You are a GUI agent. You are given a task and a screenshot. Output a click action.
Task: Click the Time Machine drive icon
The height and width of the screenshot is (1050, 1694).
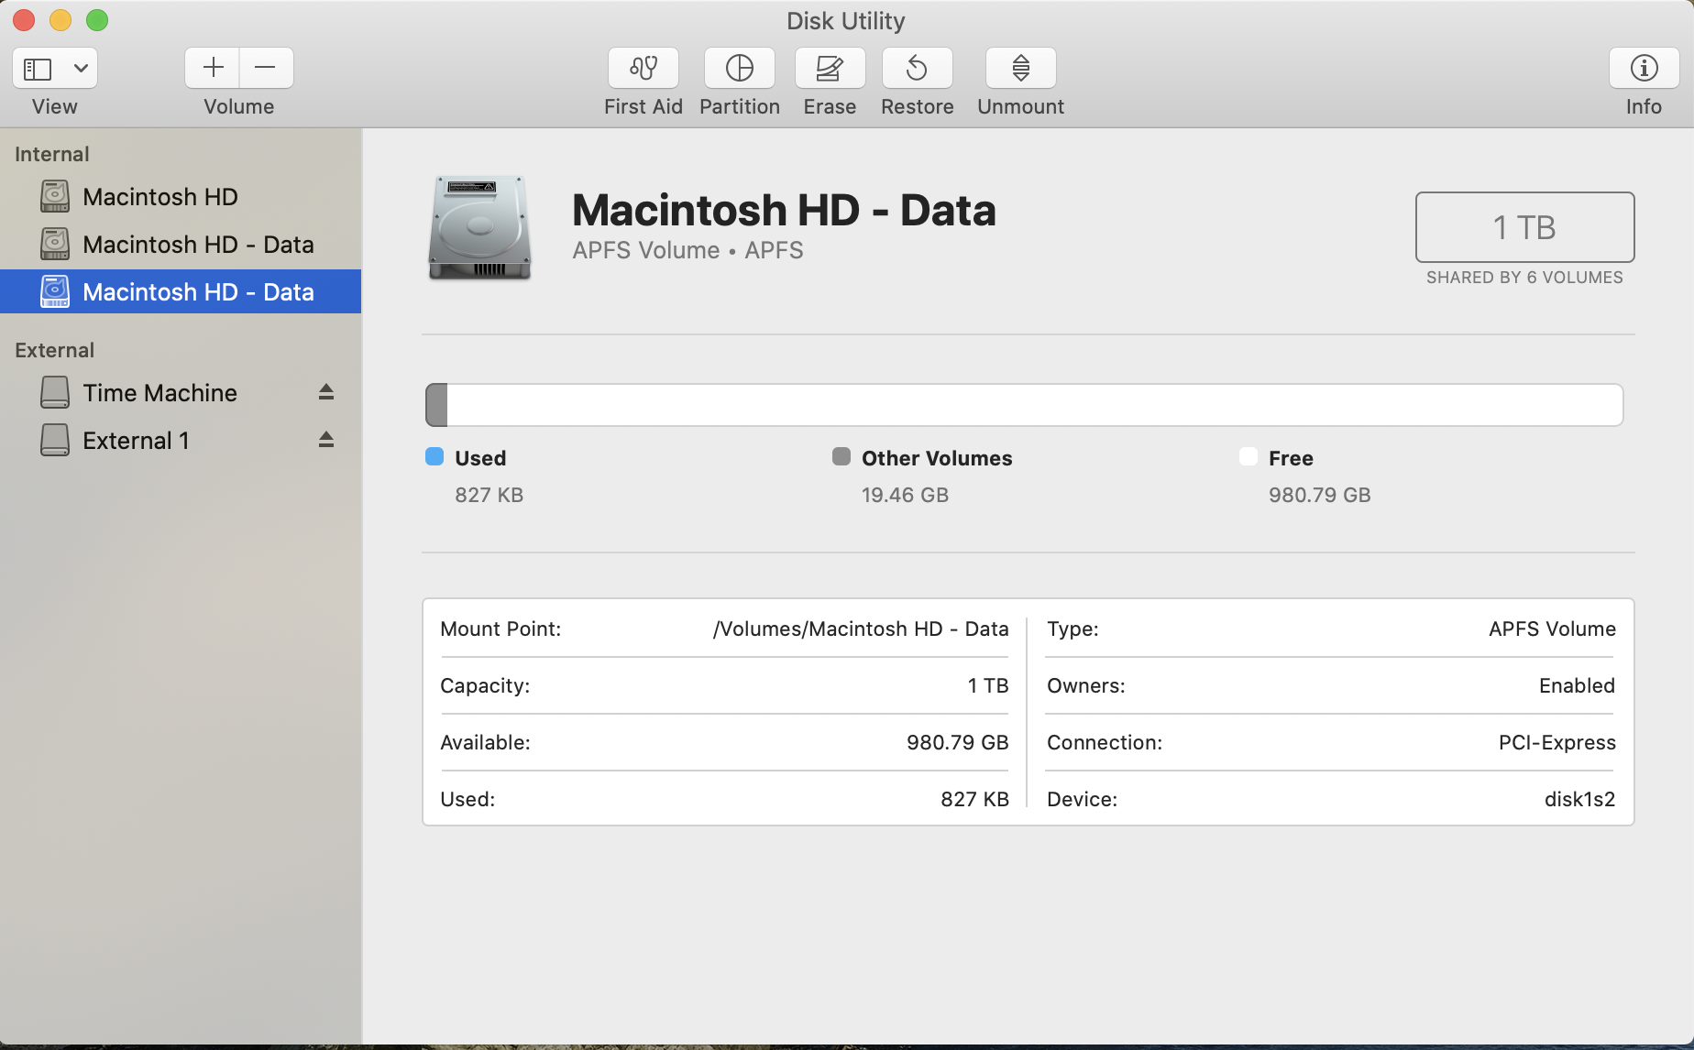click(x=55, y=392)
